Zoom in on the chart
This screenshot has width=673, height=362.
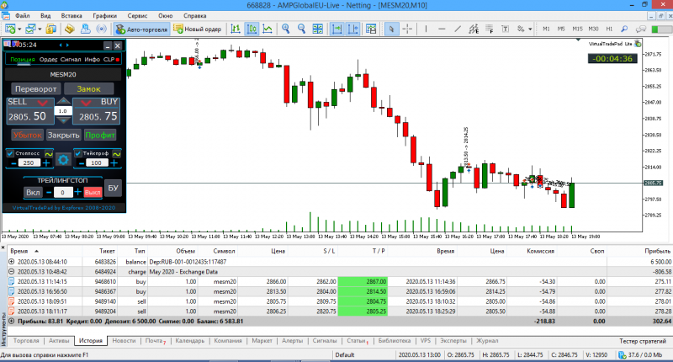tap(285, 29)
